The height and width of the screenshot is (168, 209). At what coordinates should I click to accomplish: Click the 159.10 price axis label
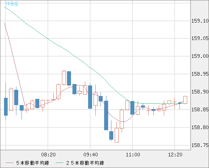[200, 21]
